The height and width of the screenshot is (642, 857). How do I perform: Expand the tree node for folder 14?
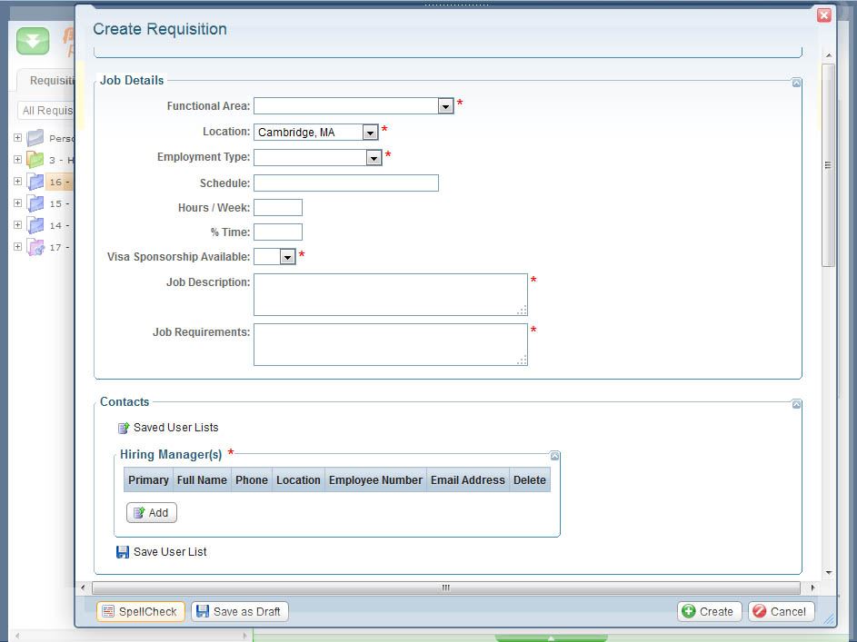17,225
